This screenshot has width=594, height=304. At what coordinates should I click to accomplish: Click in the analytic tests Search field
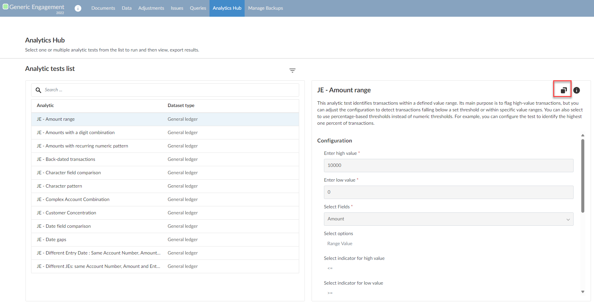(x=165, y=90)
